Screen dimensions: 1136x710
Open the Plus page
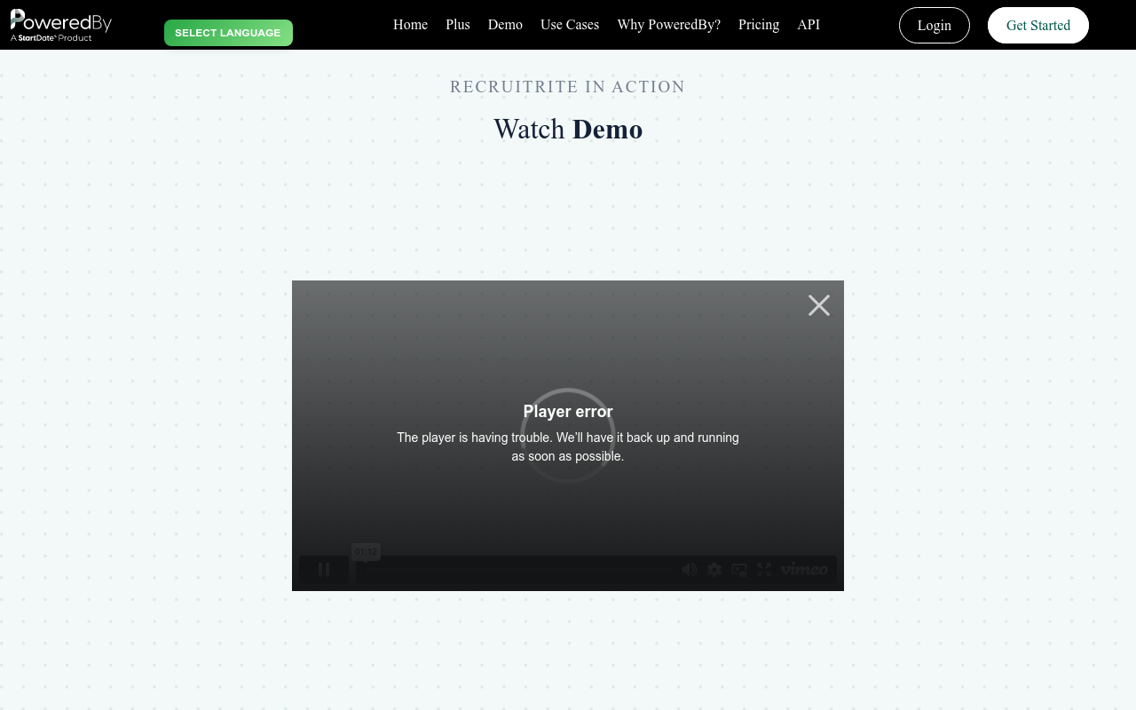click(x=458, y=25)
